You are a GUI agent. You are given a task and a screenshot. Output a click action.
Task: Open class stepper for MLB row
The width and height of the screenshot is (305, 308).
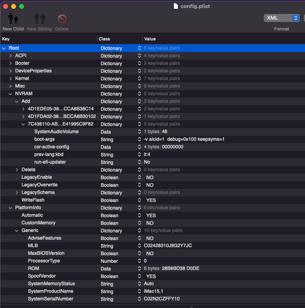(140, 246)
